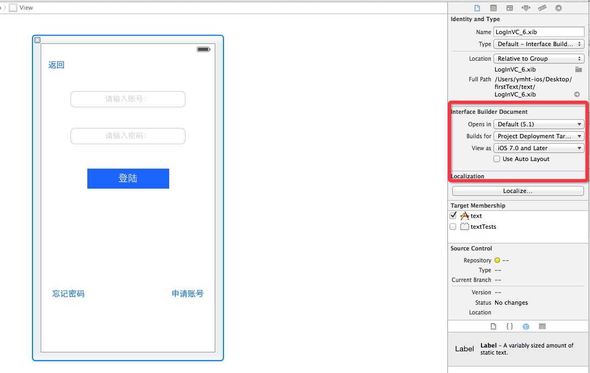Click the 返回 back button in canvas

[x=56, y=65]
